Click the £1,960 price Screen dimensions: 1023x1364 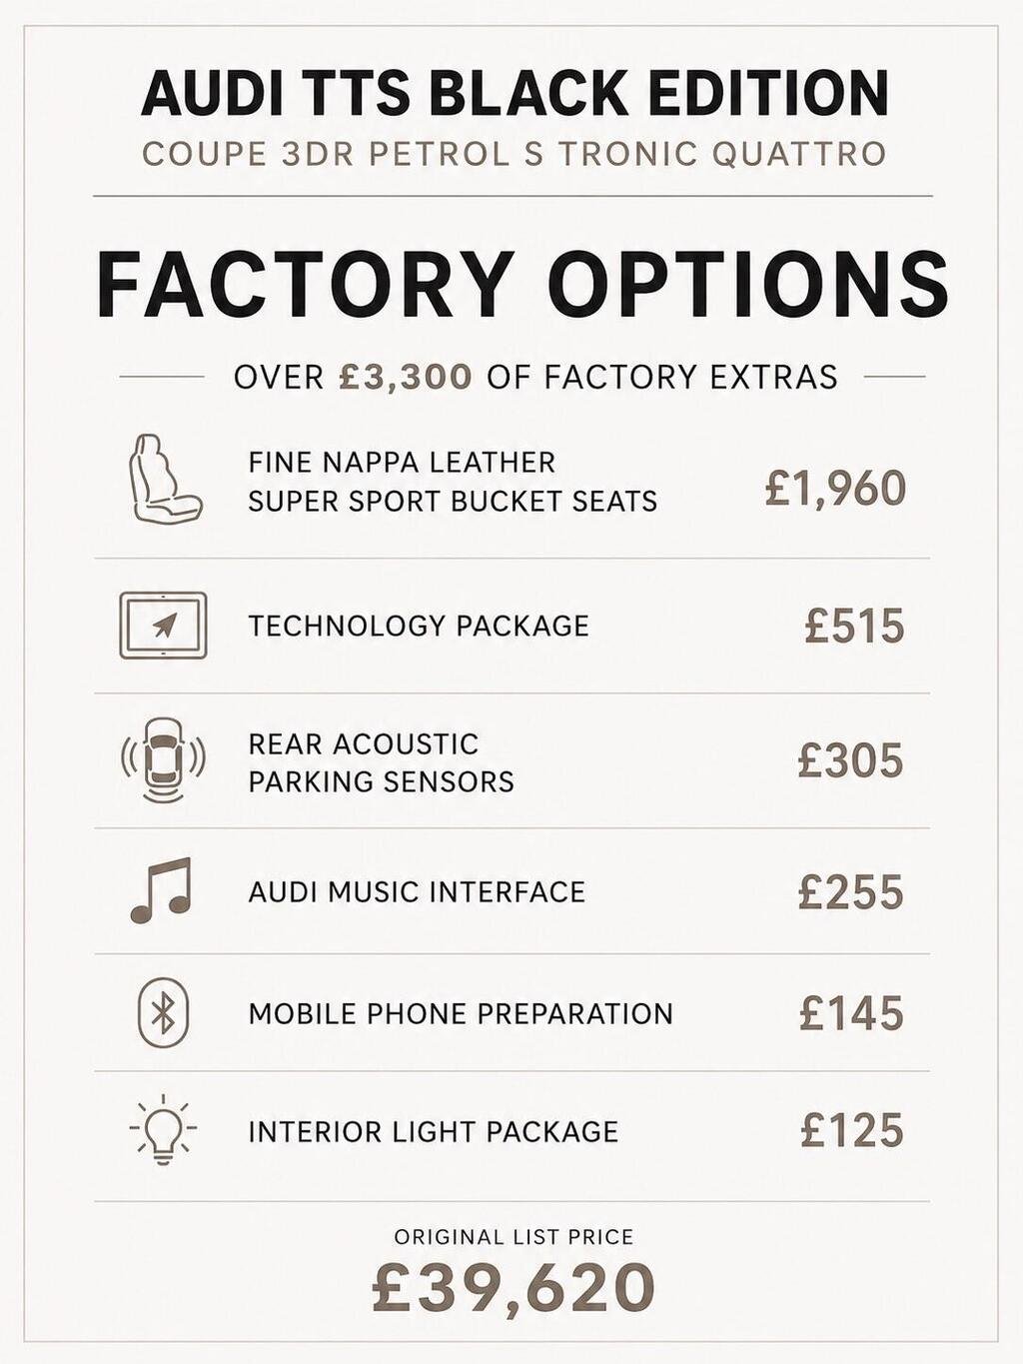coord(835,489)
